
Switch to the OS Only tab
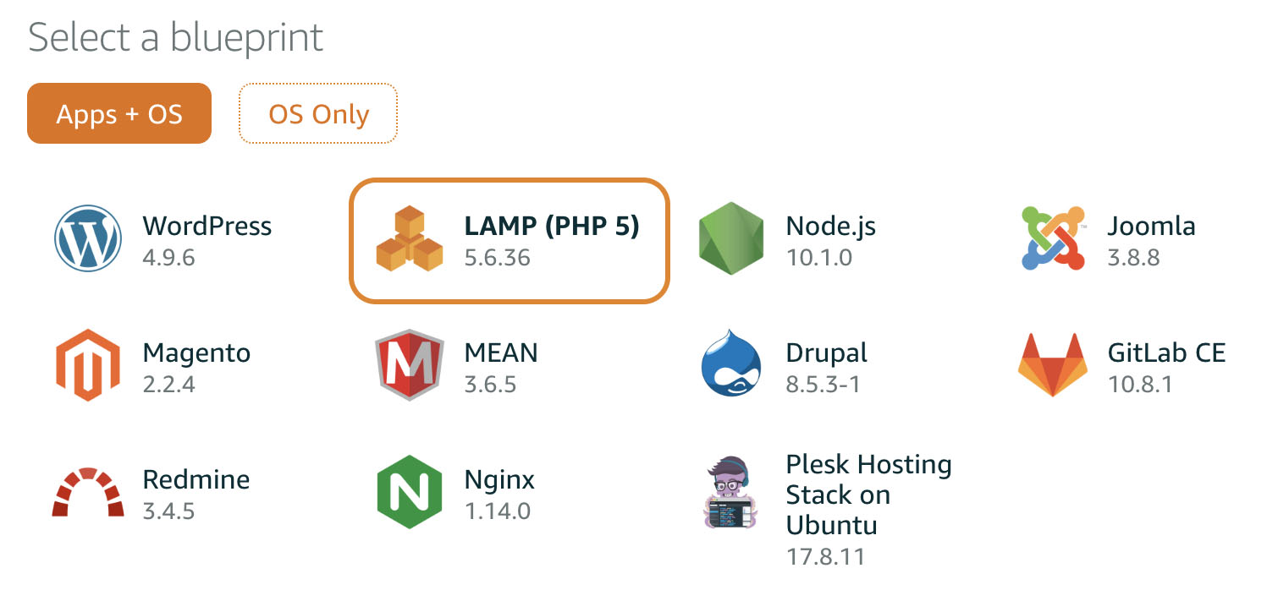click(318, 113)
